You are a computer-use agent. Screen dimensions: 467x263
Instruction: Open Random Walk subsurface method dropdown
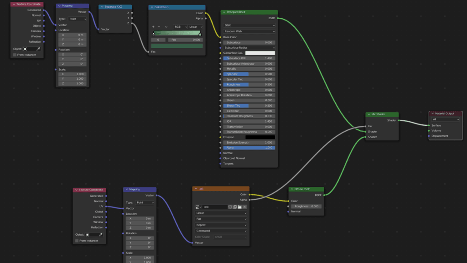point(249,31)
